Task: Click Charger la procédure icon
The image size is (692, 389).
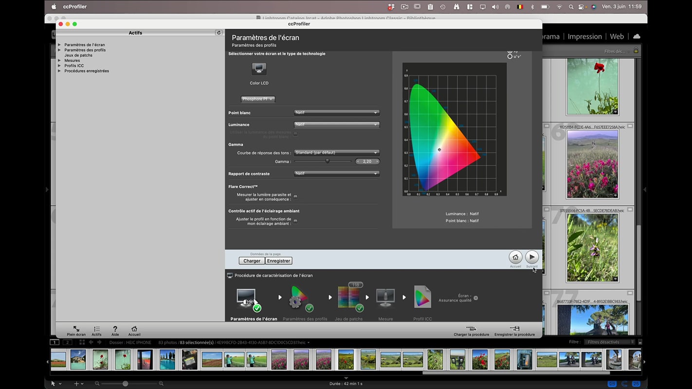Action: (471, 329)
